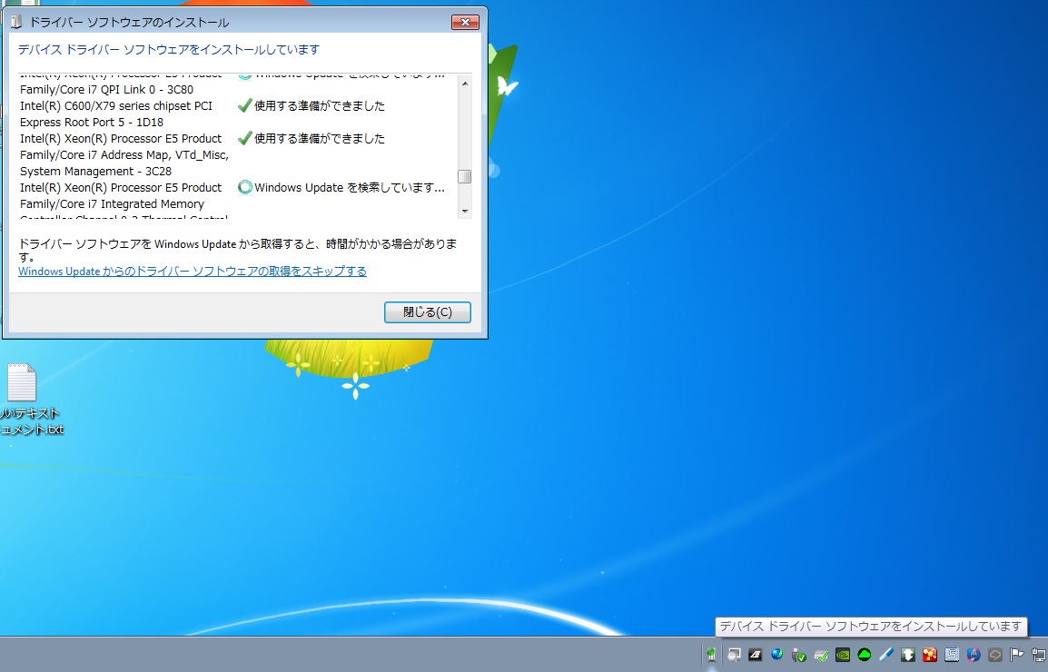Click the blue-red swirl tray icon

[x=974, y=655]
